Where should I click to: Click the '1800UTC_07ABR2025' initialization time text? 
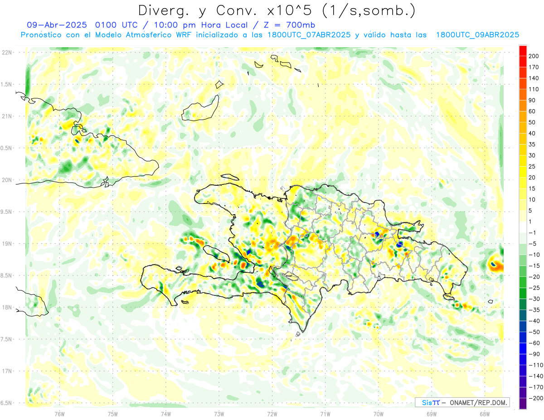click(x=309, y=35)
